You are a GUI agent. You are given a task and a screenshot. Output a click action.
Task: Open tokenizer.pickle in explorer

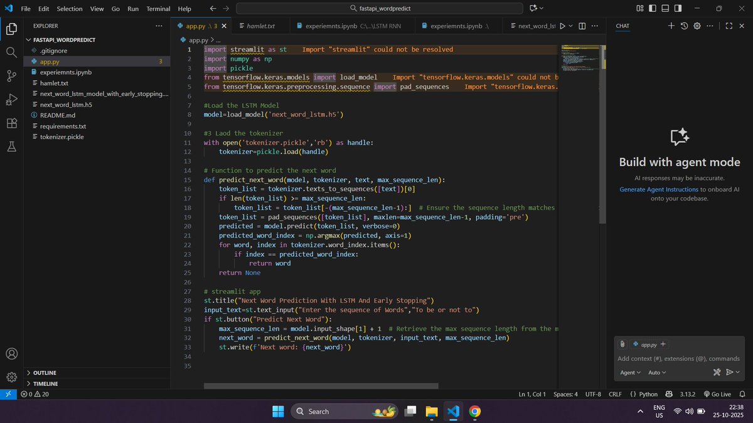coord(97,137)
